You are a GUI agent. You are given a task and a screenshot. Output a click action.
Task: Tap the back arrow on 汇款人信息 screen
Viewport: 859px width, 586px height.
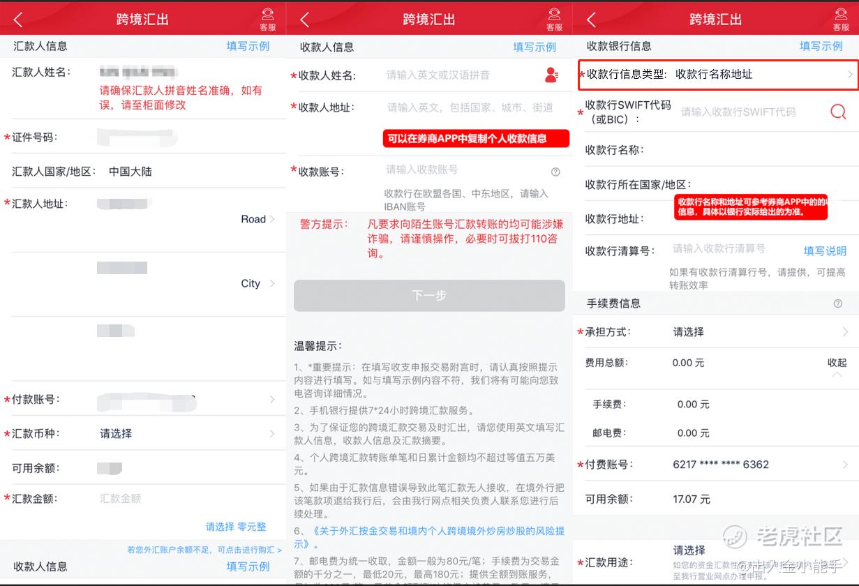click(x=17, y=19)
